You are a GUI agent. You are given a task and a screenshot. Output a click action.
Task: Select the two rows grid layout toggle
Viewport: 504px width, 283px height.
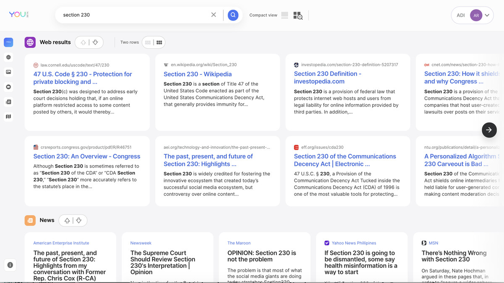159,42
